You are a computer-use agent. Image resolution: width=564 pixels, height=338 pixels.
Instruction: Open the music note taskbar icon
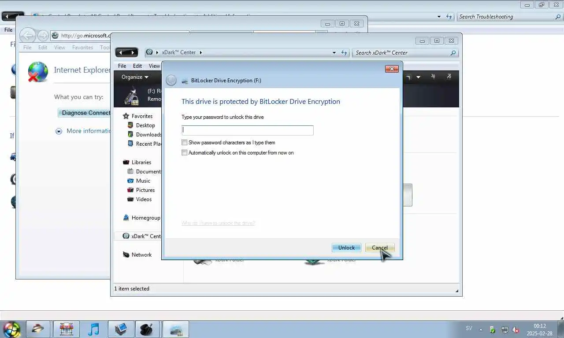(93, 329)
